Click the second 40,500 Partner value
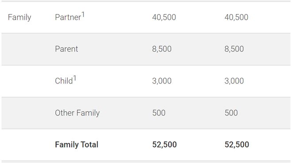 [x=236, y=17]
